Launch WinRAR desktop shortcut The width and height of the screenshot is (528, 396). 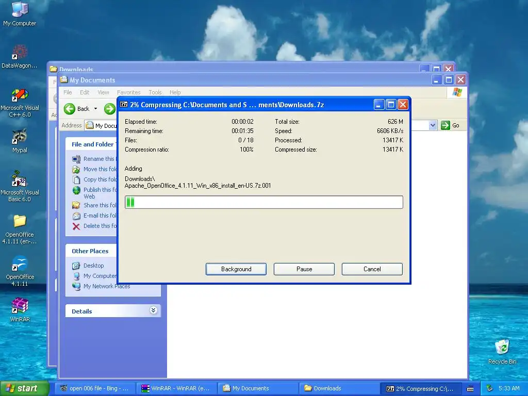coord(20,310)
